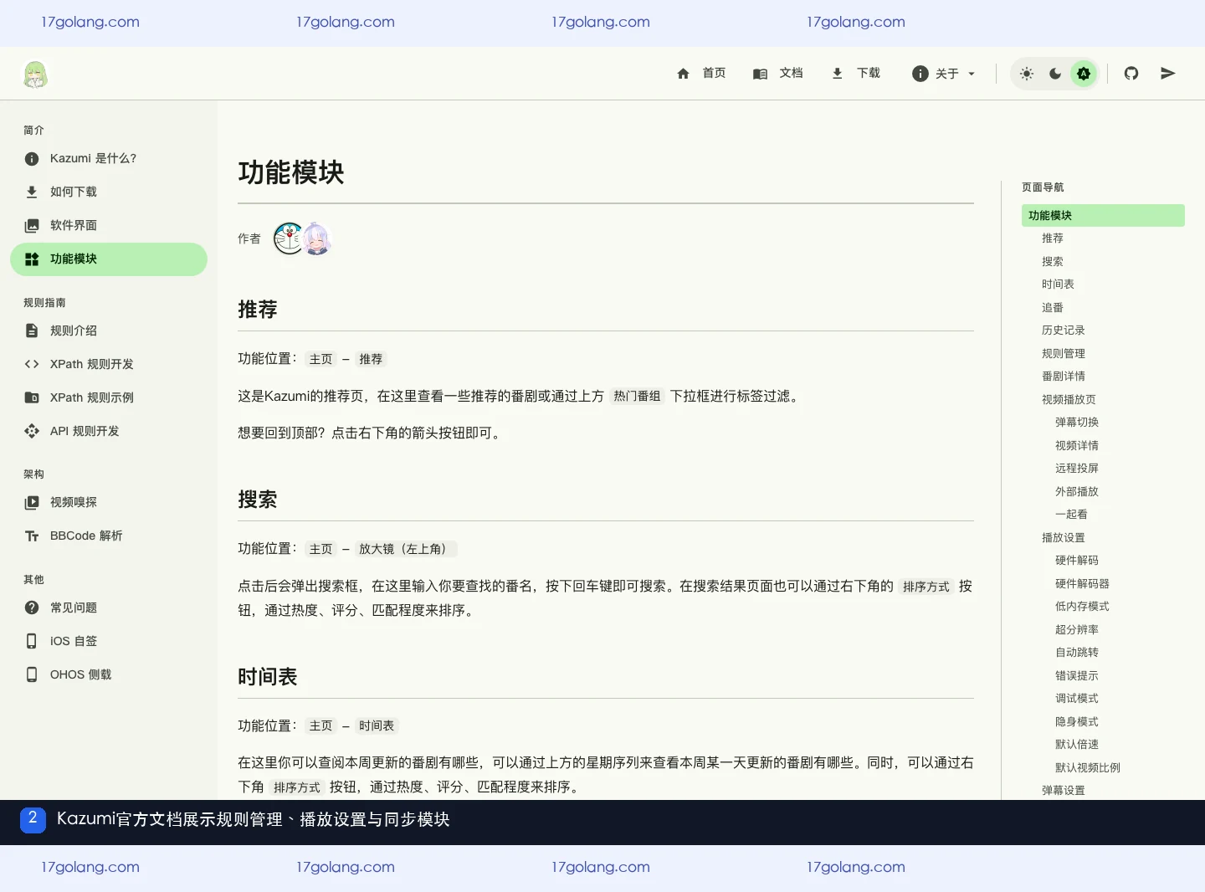
Task: Open the GitHub repository icon
Action: pos(1131,74)
